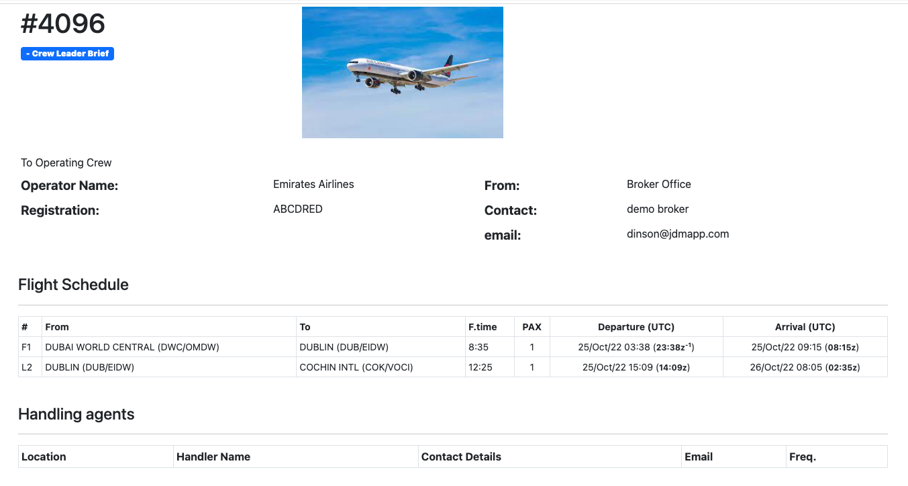
Task: Select the F1 flight row number
Action: click(27, 347)
